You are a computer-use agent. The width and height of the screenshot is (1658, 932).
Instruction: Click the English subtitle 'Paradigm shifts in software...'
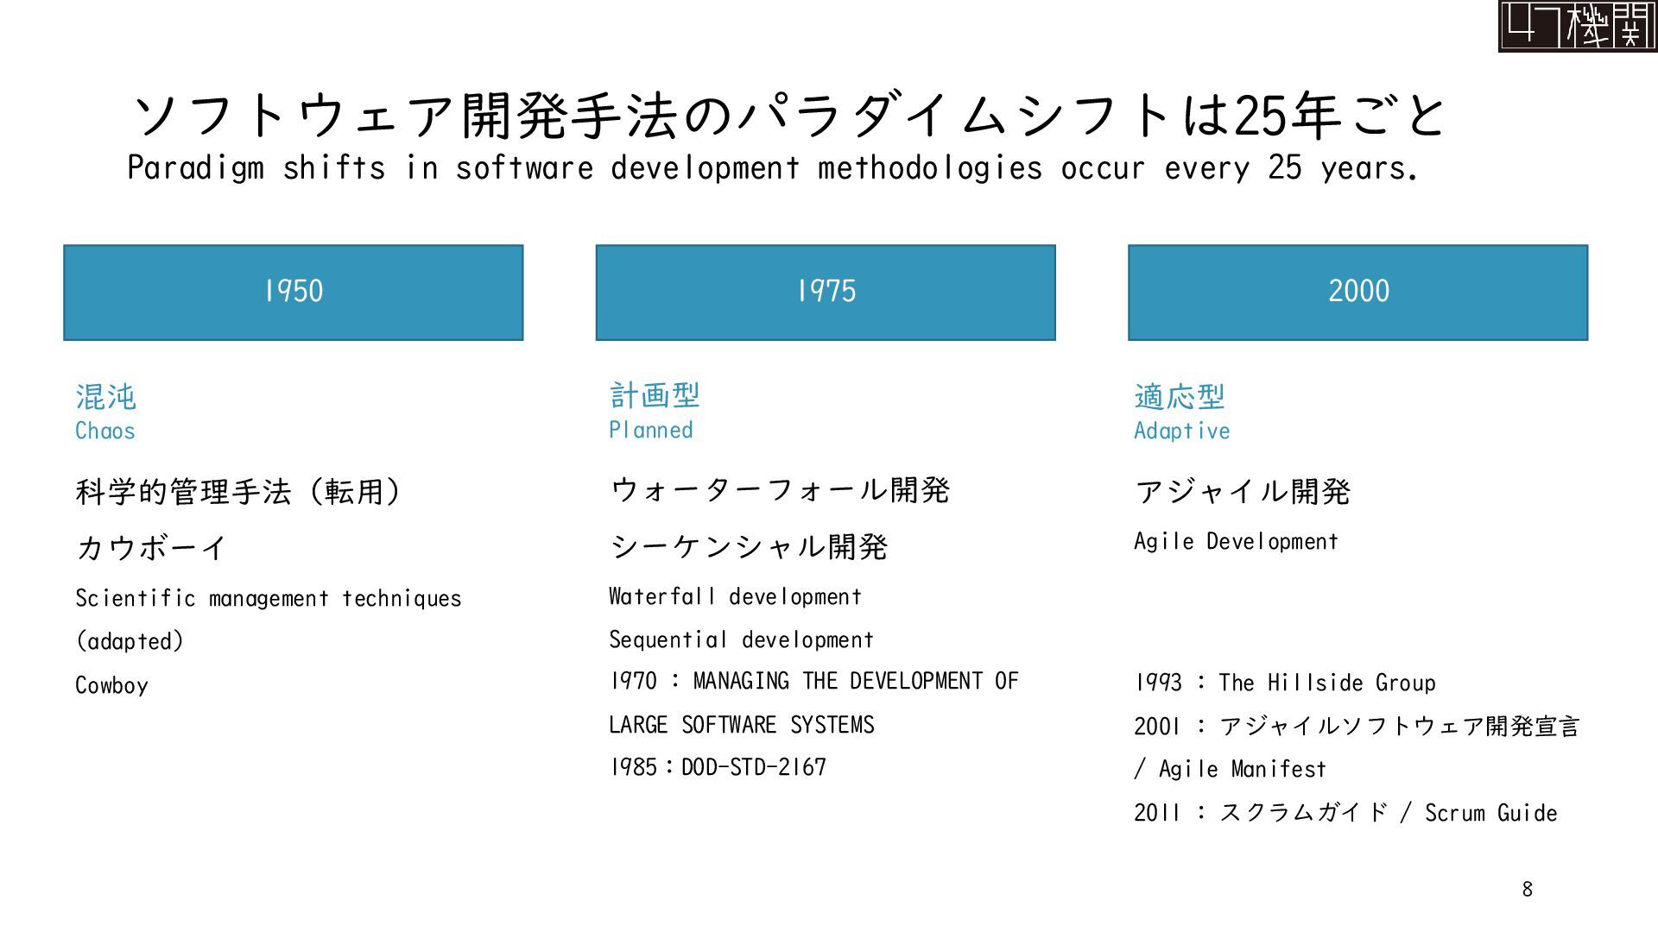[772, 167]
